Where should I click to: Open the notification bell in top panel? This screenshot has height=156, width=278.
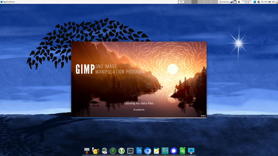pyautogui.click(x=239, y=2)
